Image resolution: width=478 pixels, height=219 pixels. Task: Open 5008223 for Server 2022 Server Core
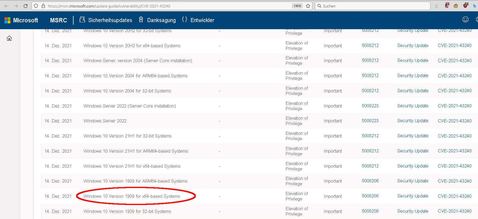pos(370,106)
